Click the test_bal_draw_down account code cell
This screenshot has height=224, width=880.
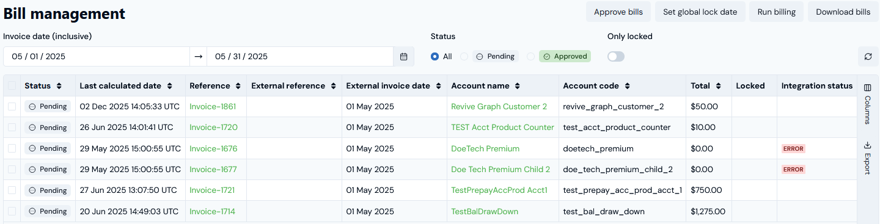pos(623,211)
